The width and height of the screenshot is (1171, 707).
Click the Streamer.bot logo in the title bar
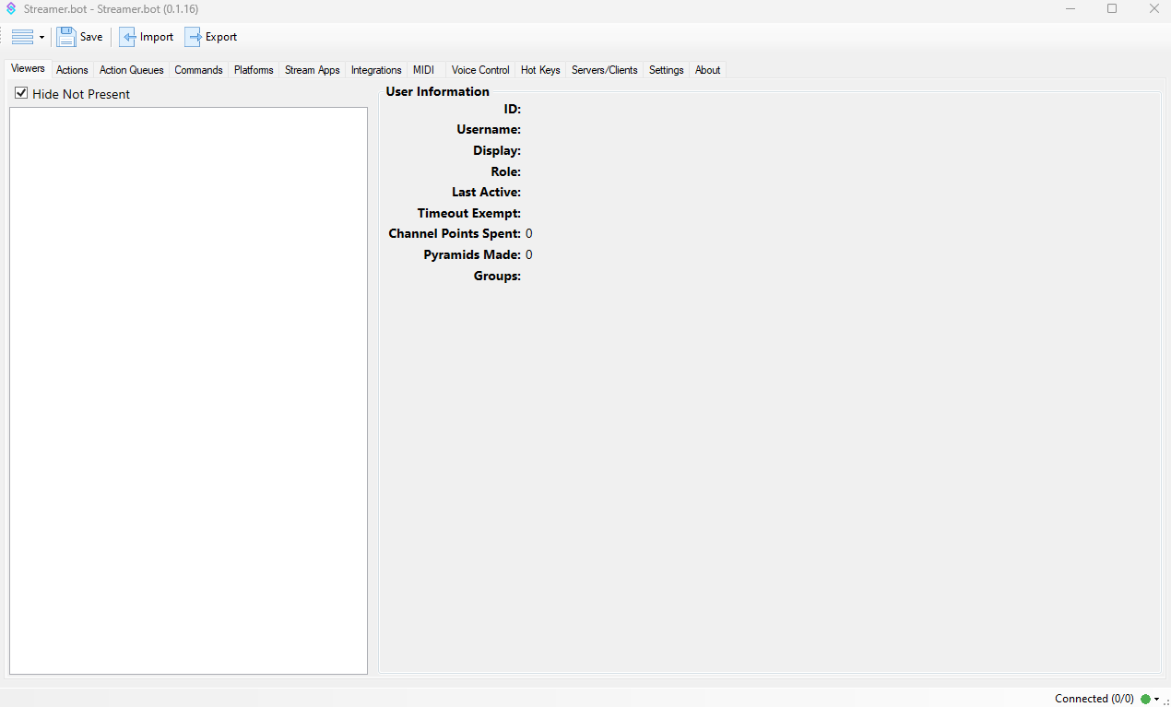(10, 9)
